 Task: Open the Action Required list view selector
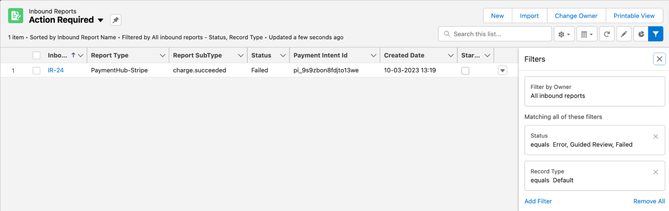(x=101, y=20)
